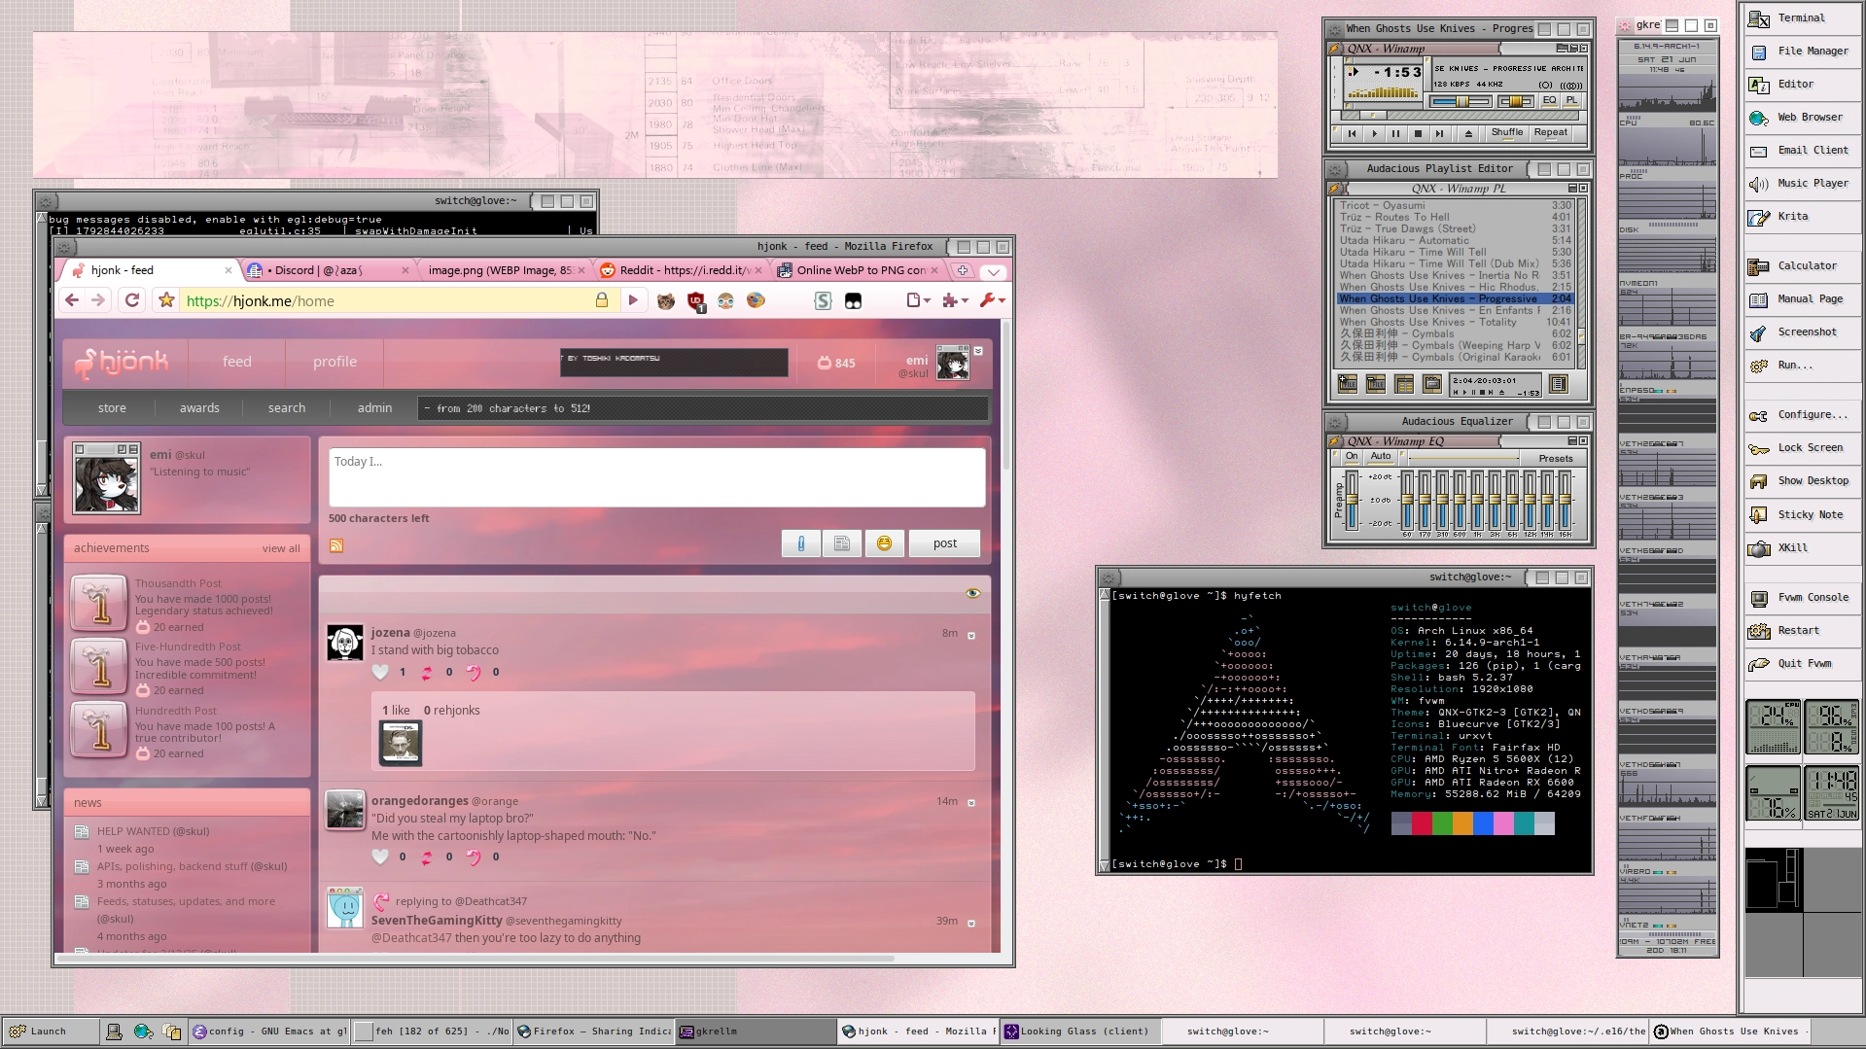This screenshot has width=1866, height=1049.
Task: Click the uBlock Origin extension icon
Action: (x=696, y=301)
